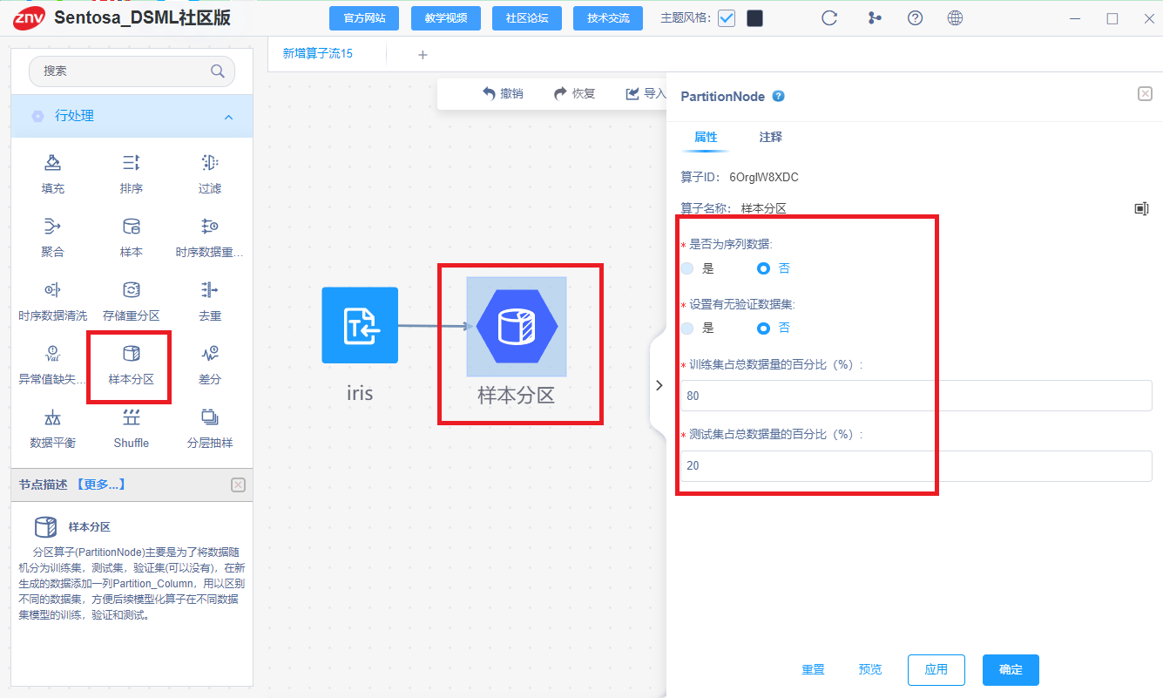Add a new flow tab with plus

(423, 55)
